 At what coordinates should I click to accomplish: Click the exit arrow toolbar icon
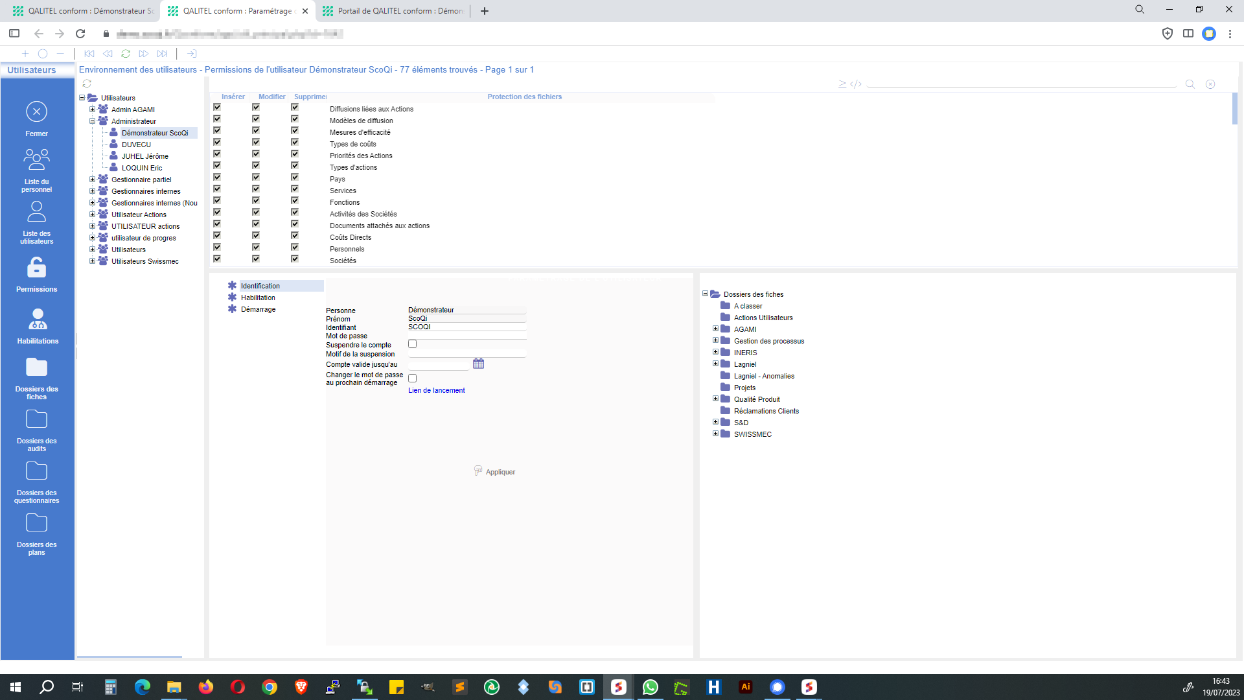192,54
